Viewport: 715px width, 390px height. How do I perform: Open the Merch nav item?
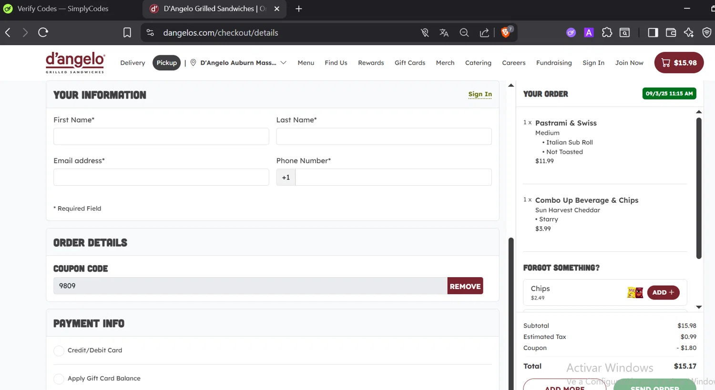pyautogui.click(x=445, y=62)
